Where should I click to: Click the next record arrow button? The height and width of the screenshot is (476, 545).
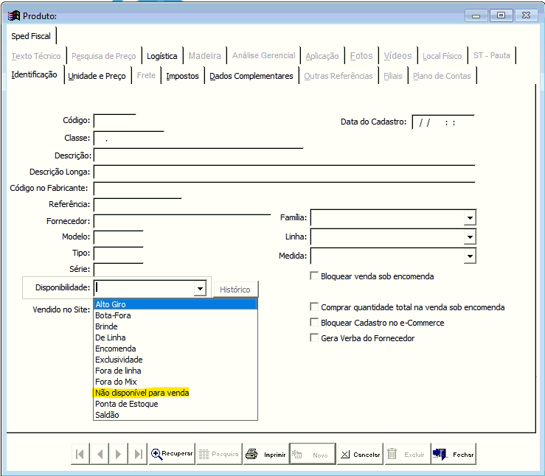[118, 455]
